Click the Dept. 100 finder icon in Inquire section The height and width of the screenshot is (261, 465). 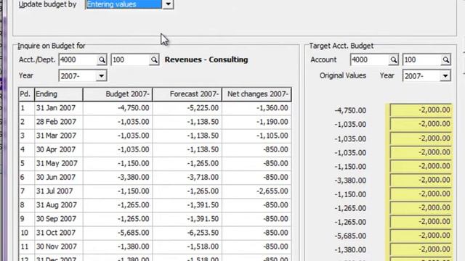click(x=154, y=59)
